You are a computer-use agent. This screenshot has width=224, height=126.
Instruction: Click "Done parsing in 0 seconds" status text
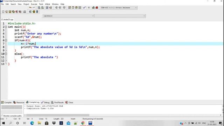point(93,119)
